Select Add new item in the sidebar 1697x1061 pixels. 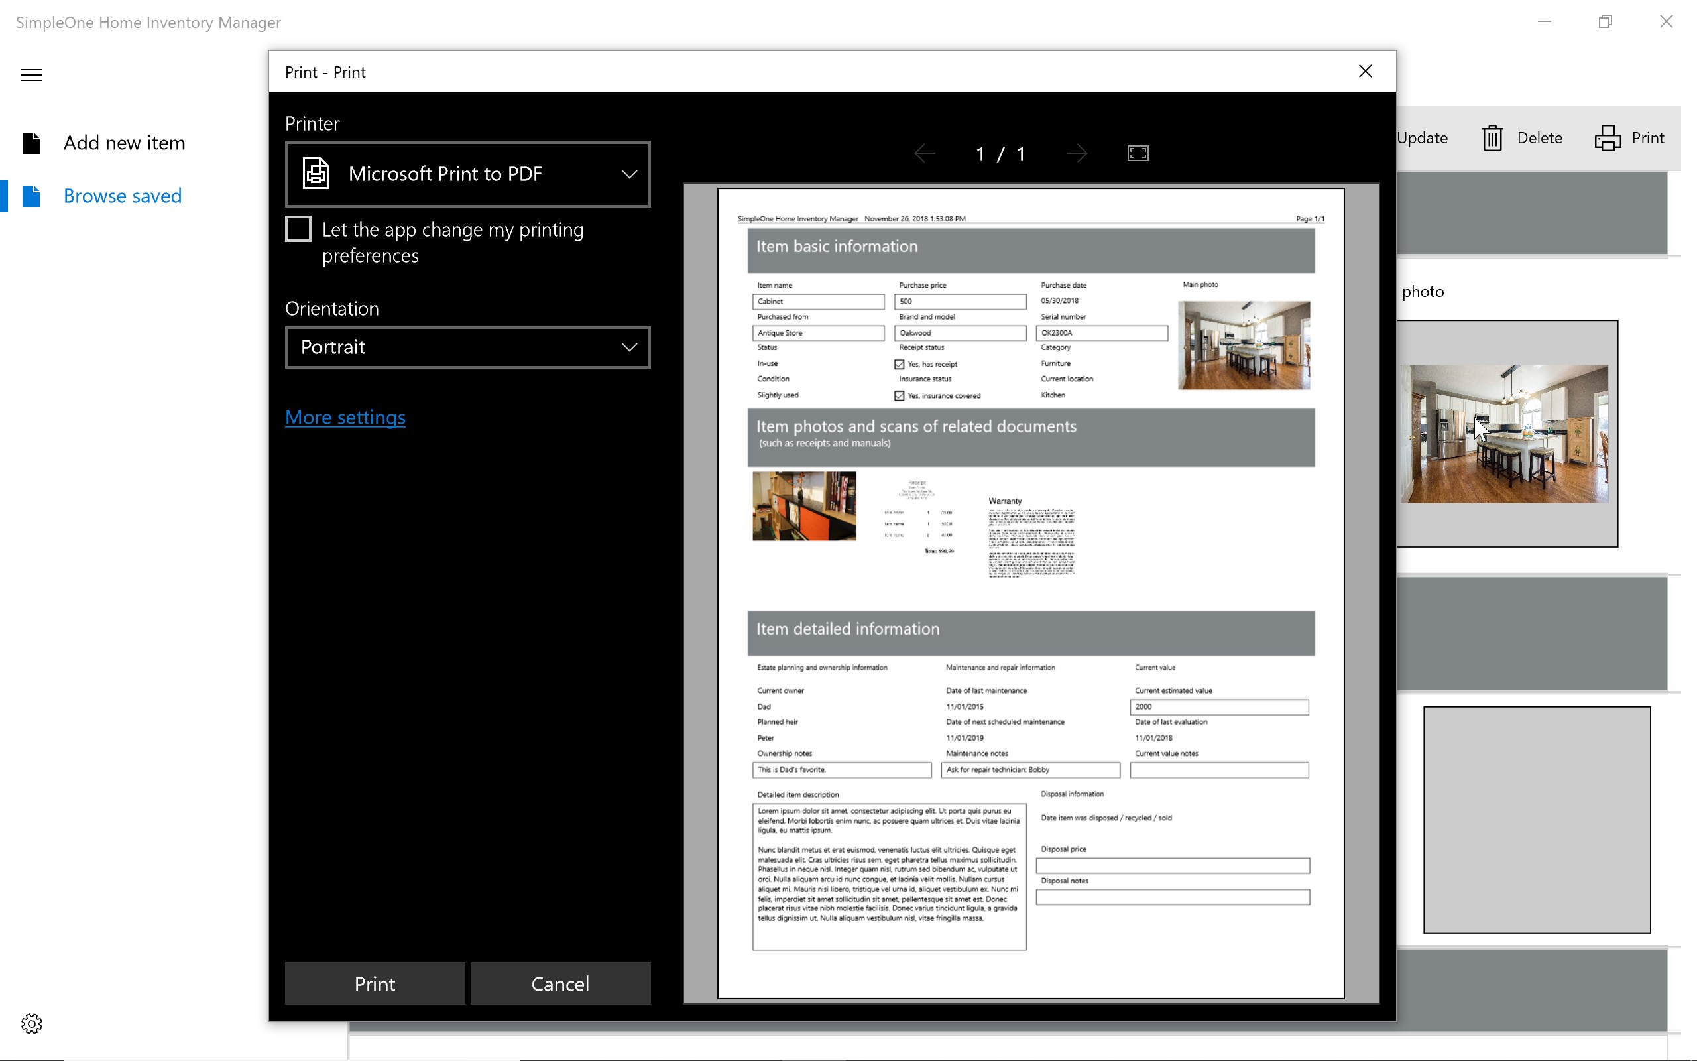point(124,143)
